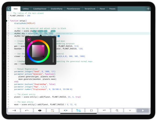Tap the value 230 in color call
Image resolution: width=157 pixels, height=121 pixels.
[36, 34]
